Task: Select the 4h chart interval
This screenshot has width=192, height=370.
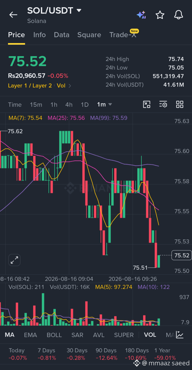Action: tap(69, 105)
